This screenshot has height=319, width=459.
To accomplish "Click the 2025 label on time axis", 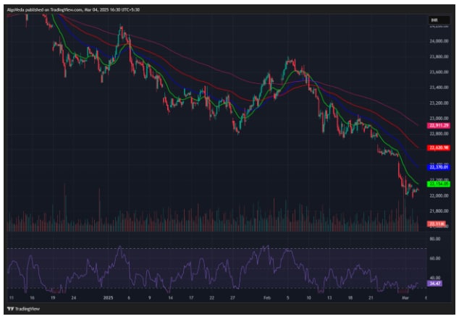I will [108, 298].
